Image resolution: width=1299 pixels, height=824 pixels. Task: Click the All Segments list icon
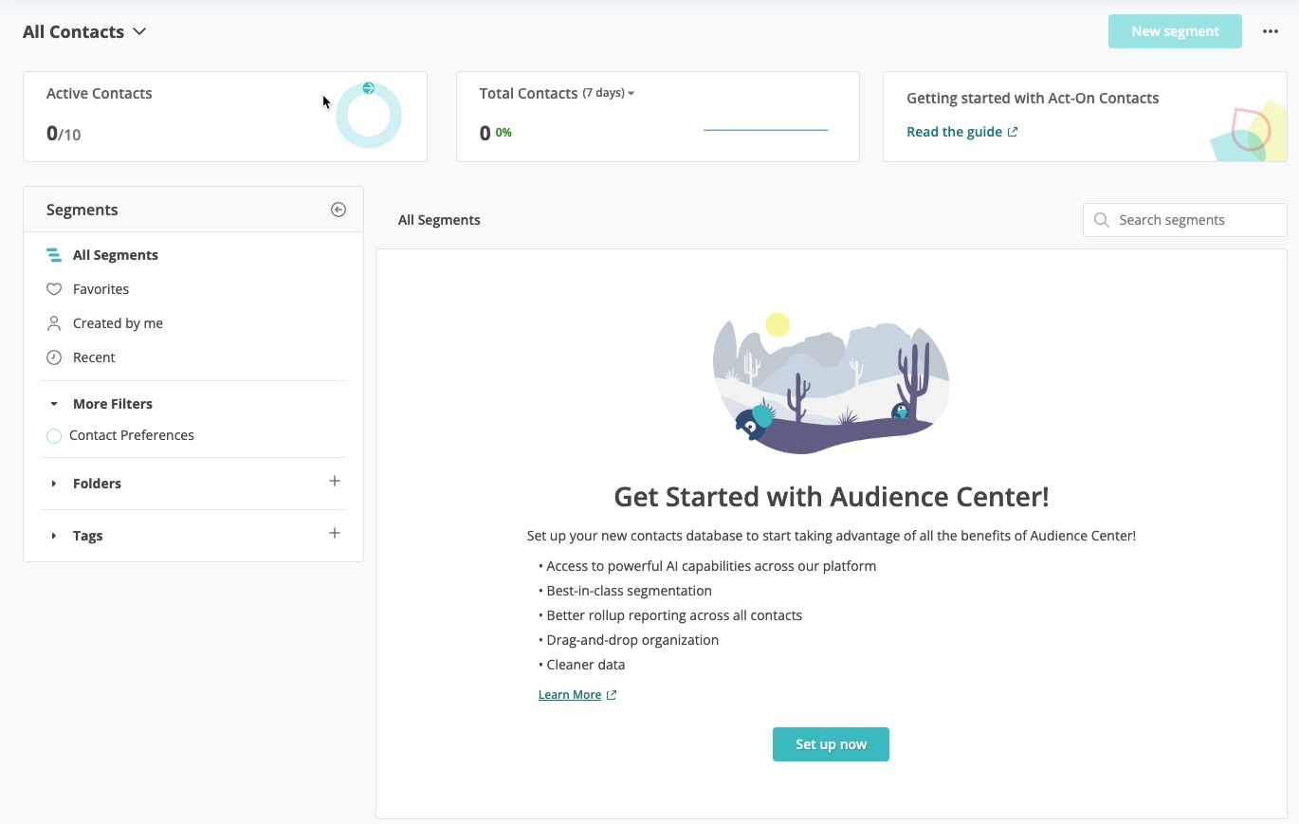pos(54,255)
